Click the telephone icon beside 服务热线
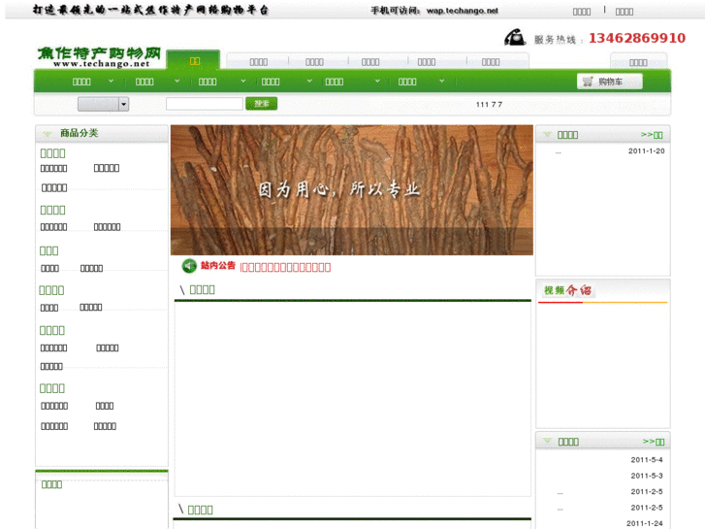 (x=515, y=37)
